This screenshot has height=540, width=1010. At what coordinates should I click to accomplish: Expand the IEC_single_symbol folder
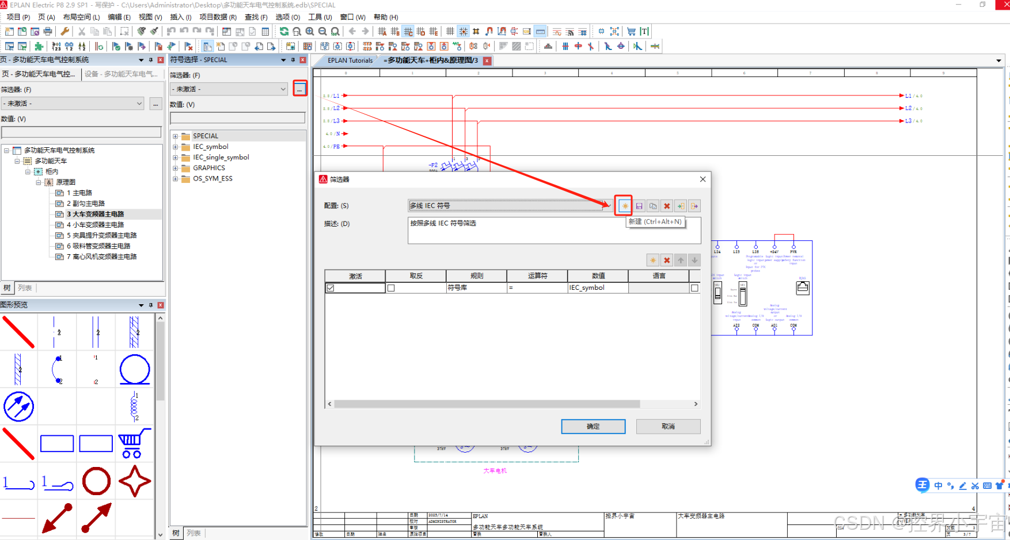coord(176,158)
